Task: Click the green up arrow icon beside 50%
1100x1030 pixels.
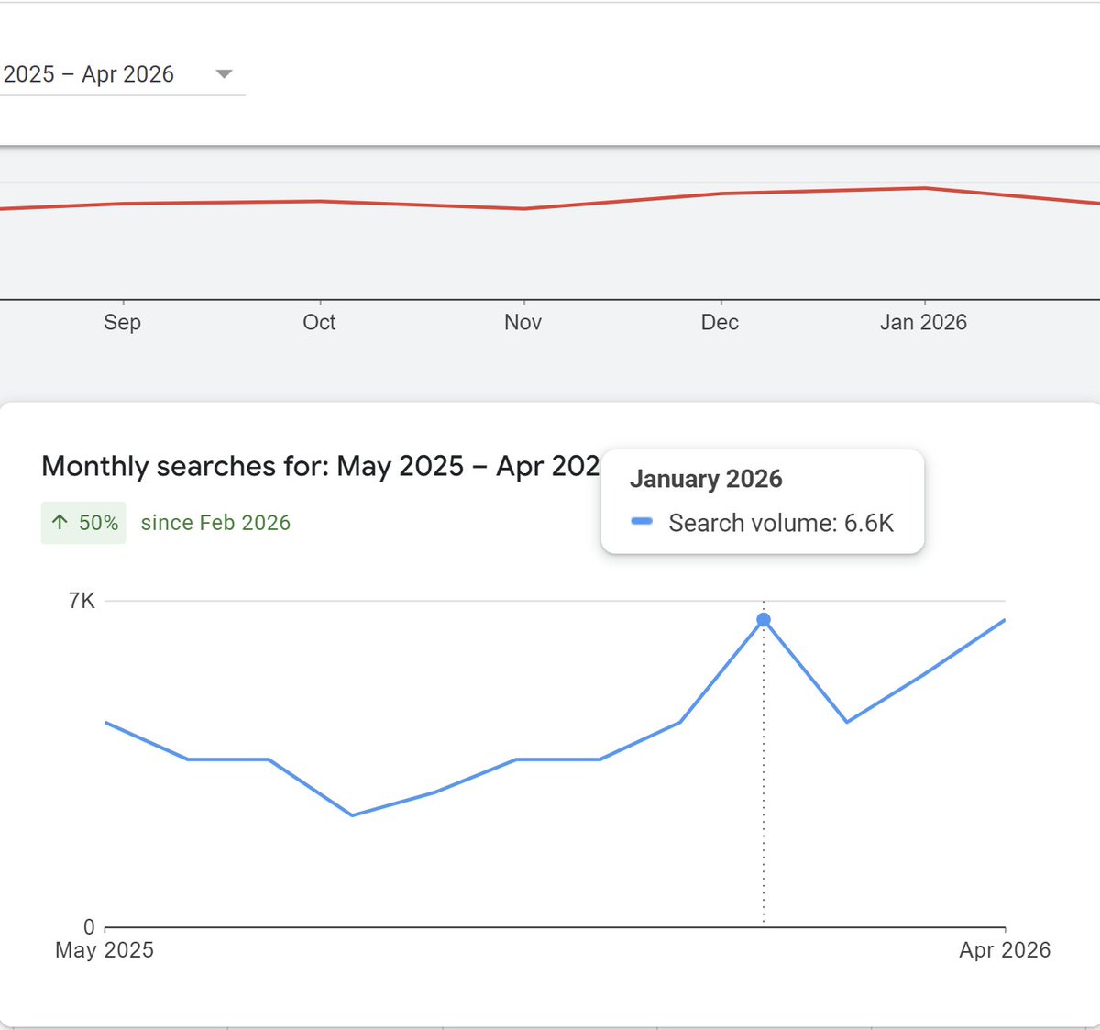Action: point(60,523)
